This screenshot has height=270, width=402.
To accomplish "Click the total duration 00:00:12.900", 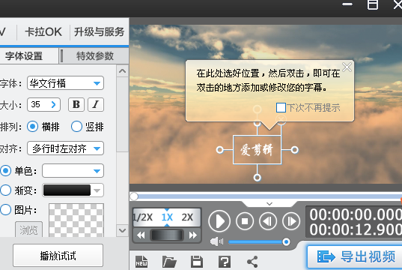I will pos(356,229).
